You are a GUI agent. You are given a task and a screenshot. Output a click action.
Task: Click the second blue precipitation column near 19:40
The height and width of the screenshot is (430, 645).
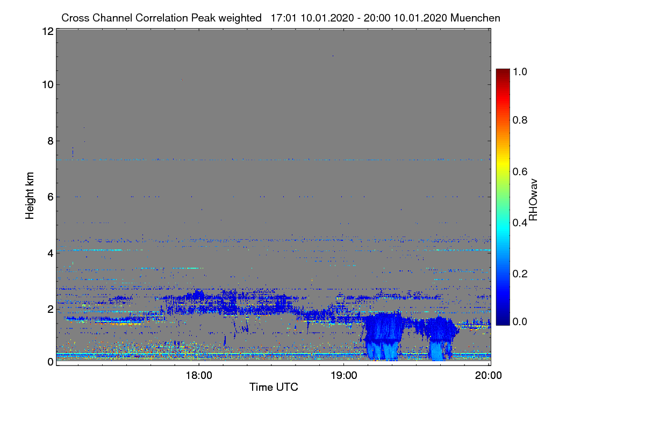pyautogui.click(x=442, y=339)
